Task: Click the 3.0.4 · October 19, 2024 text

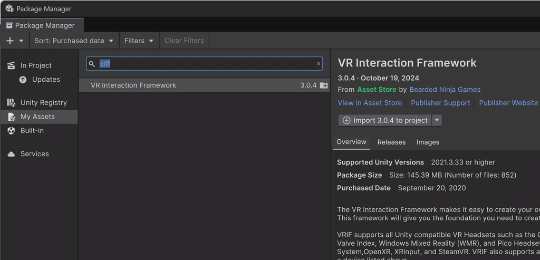Action: point(379,78)
